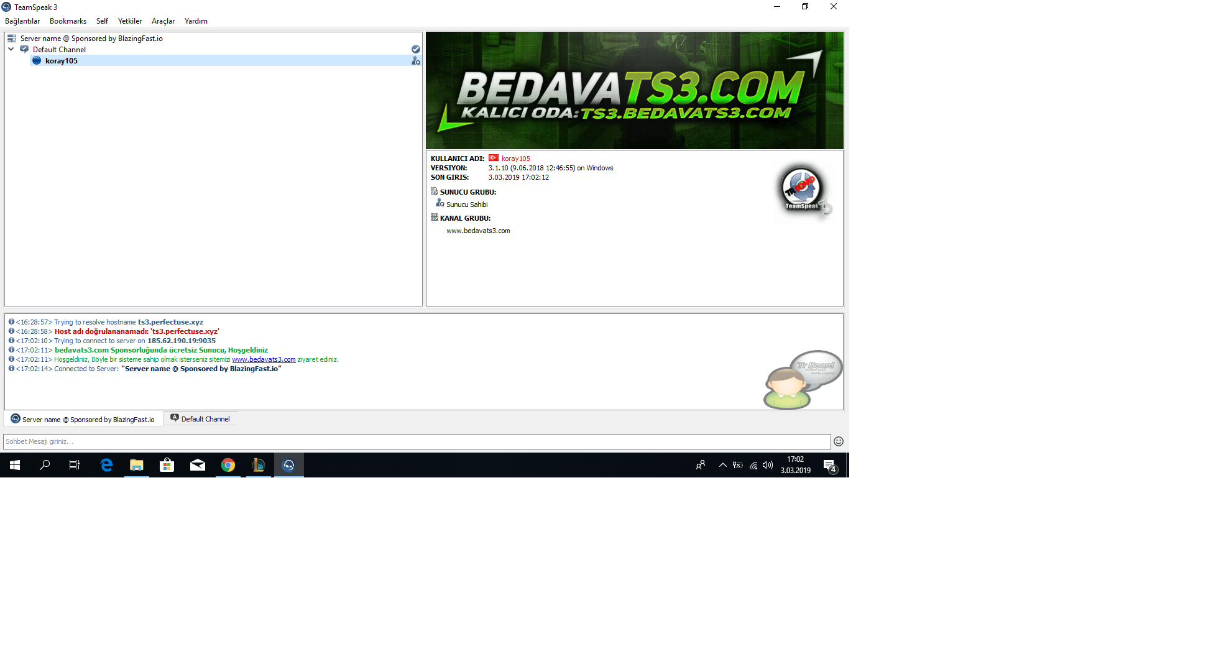This screenshot has height=654, width=1211.
Task: Open Task View from the taskbar
Action: click(x=75, y=465)
